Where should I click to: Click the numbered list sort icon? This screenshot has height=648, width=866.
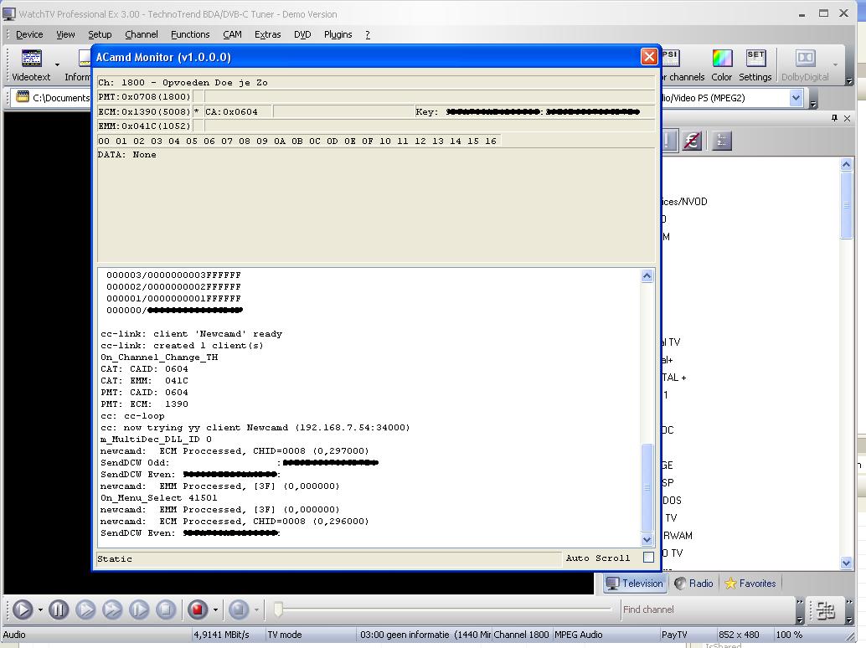tap(721, 141)
